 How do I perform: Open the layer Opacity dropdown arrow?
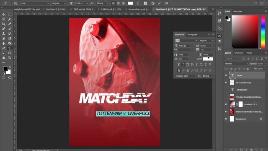coord(265,64)
